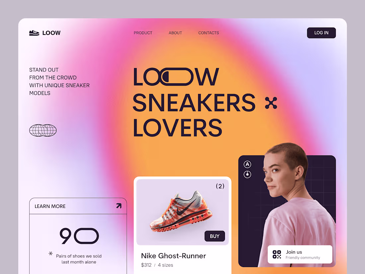Click the pill-shaped zero in the 90 counter
The height and width of the screenshot is (274, 365).
[x=86, y=236]
